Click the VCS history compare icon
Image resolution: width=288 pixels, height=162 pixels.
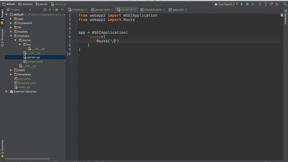tap(271, 4)
